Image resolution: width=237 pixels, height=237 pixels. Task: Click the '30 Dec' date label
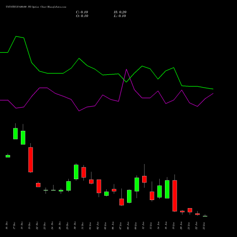(75, 226)
